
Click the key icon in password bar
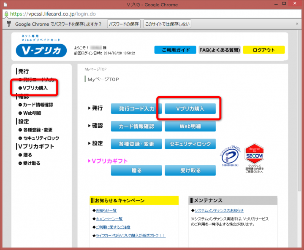pos(9,24)
